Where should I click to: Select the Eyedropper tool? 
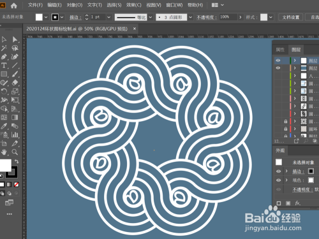(4, 126)
